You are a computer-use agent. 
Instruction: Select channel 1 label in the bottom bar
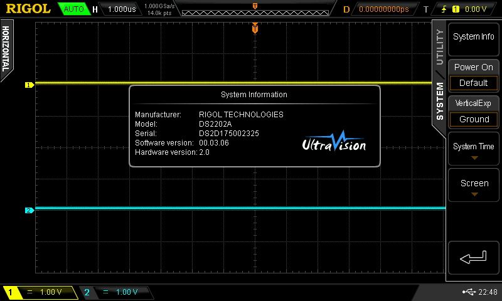[x=10, y=292]
